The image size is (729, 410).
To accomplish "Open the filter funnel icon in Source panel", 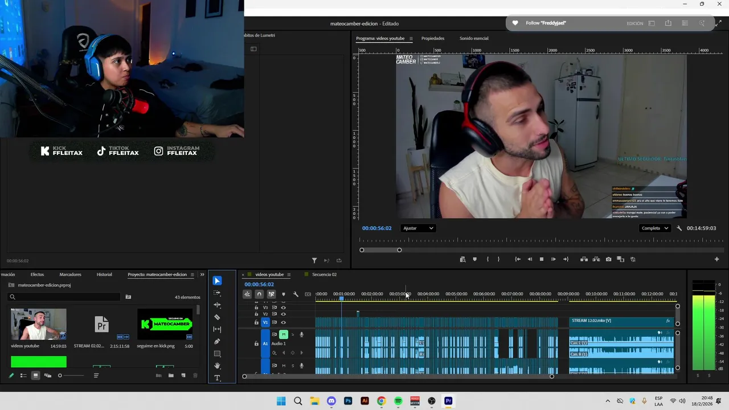I will point(314,260).
